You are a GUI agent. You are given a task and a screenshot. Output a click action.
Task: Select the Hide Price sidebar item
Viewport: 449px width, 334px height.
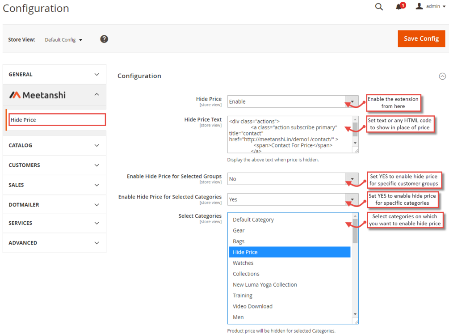pyautogui.click(x=57, y=120)
